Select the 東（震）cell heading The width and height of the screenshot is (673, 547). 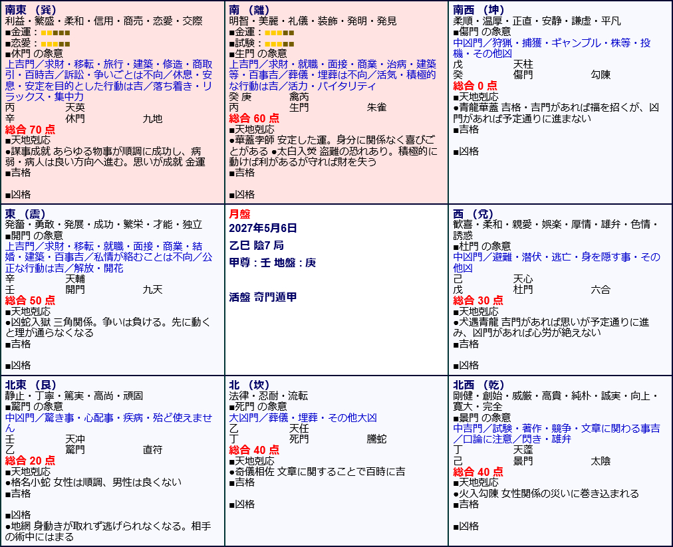[x=26, y=213]
